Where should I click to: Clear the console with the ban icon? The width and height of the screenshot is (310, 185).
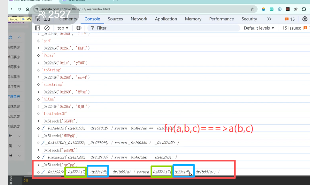[47, 28]
